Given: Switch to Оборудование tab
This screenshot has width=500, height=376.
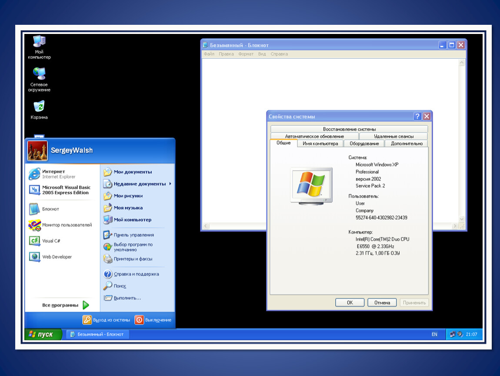Looking at the screenshot, I should click(x=364, y=144).
